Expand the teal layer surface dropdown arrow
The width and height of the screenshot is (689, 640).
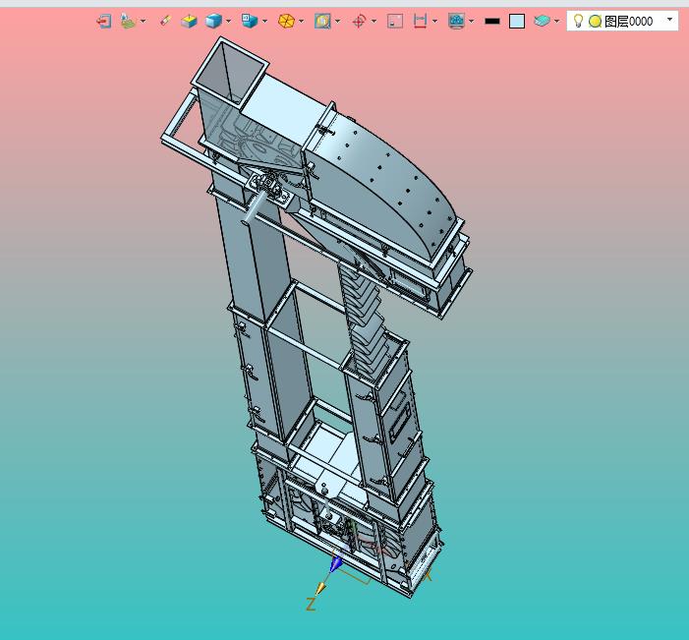click(x=556, y=21)
